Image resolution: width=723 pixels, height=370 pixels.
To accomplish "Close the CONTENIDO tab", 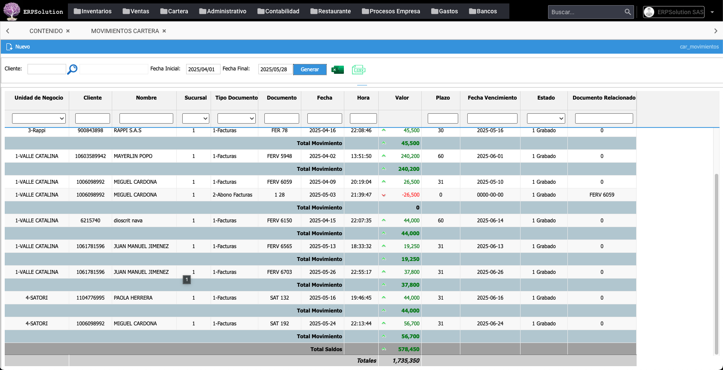I will (x=68, y=31).
